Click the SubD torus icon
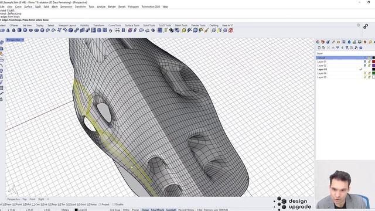Screen dimensions: 375x211 (36, 30)
